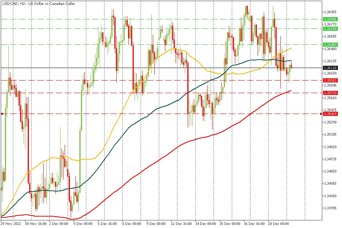Click the 1.35105 price scale value
Screen dimensions: 342x228
point(330,135)
